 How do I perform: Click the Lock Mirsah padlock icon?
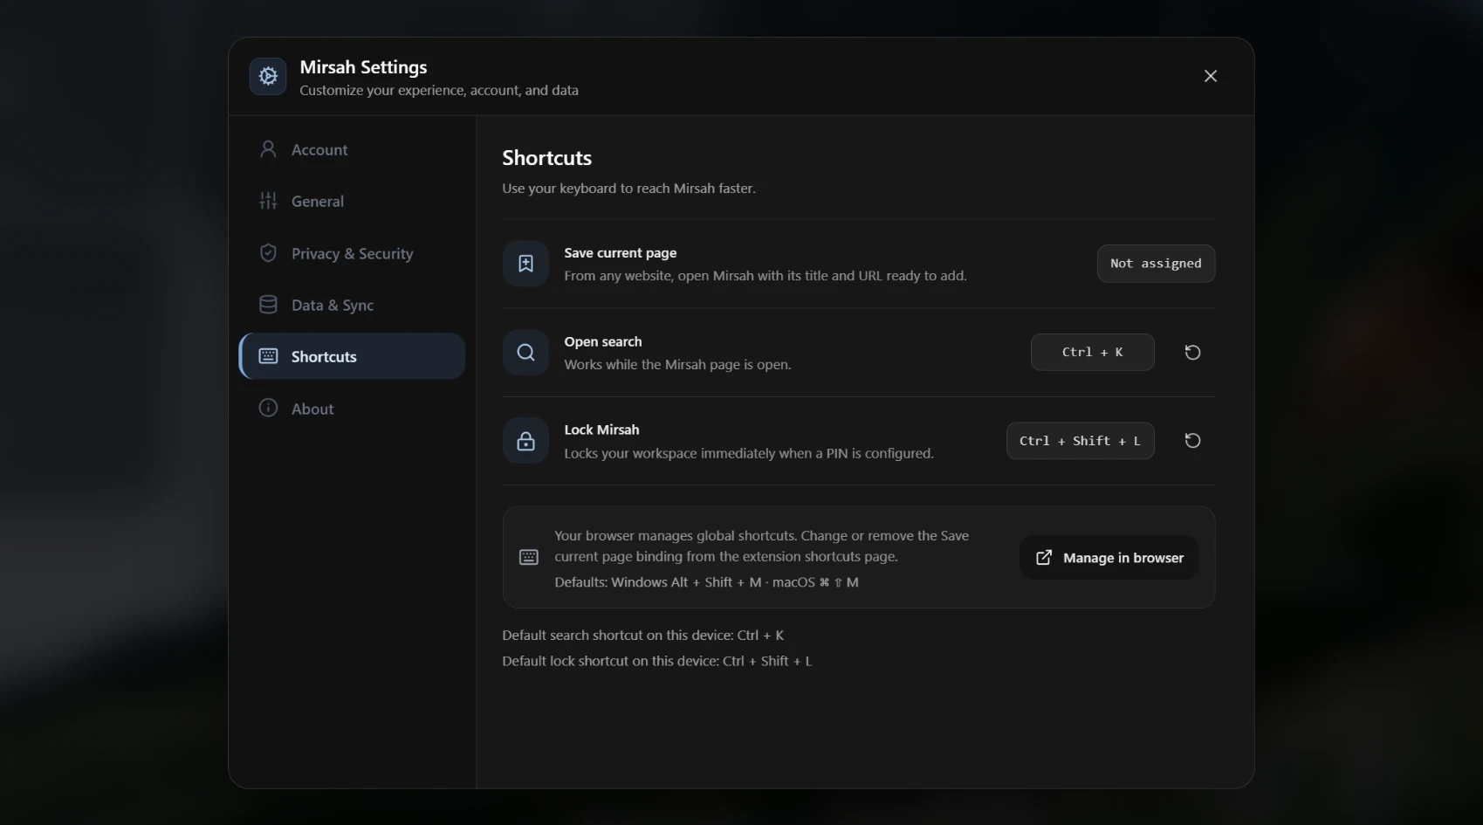pos(525,441)
